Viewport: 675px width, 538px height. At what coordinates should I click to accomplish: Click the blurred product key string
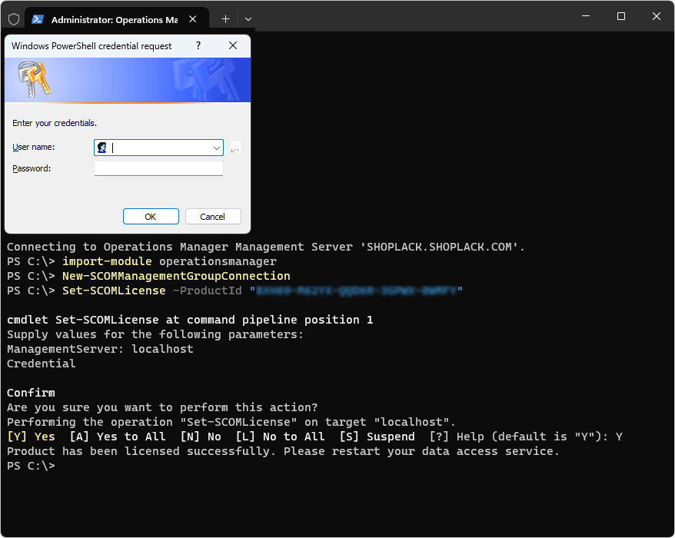click(356, 291)
